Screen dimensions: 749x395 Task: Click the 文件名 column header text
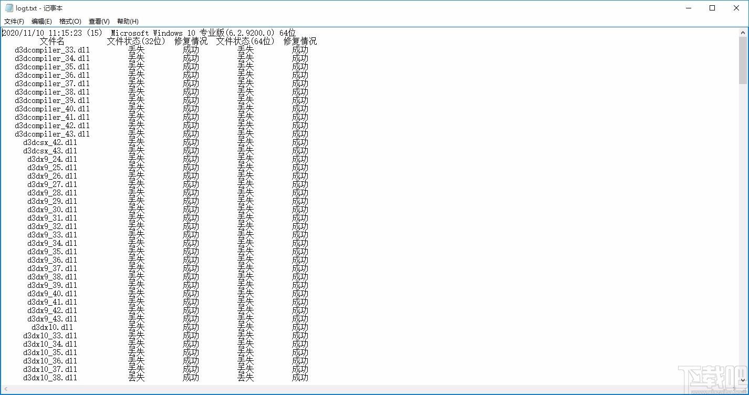[x=52, y=41]
